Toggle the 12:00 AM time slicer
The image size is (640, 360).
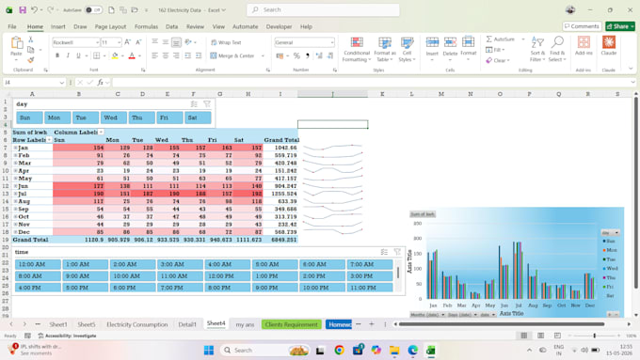[x=38, y=264]
